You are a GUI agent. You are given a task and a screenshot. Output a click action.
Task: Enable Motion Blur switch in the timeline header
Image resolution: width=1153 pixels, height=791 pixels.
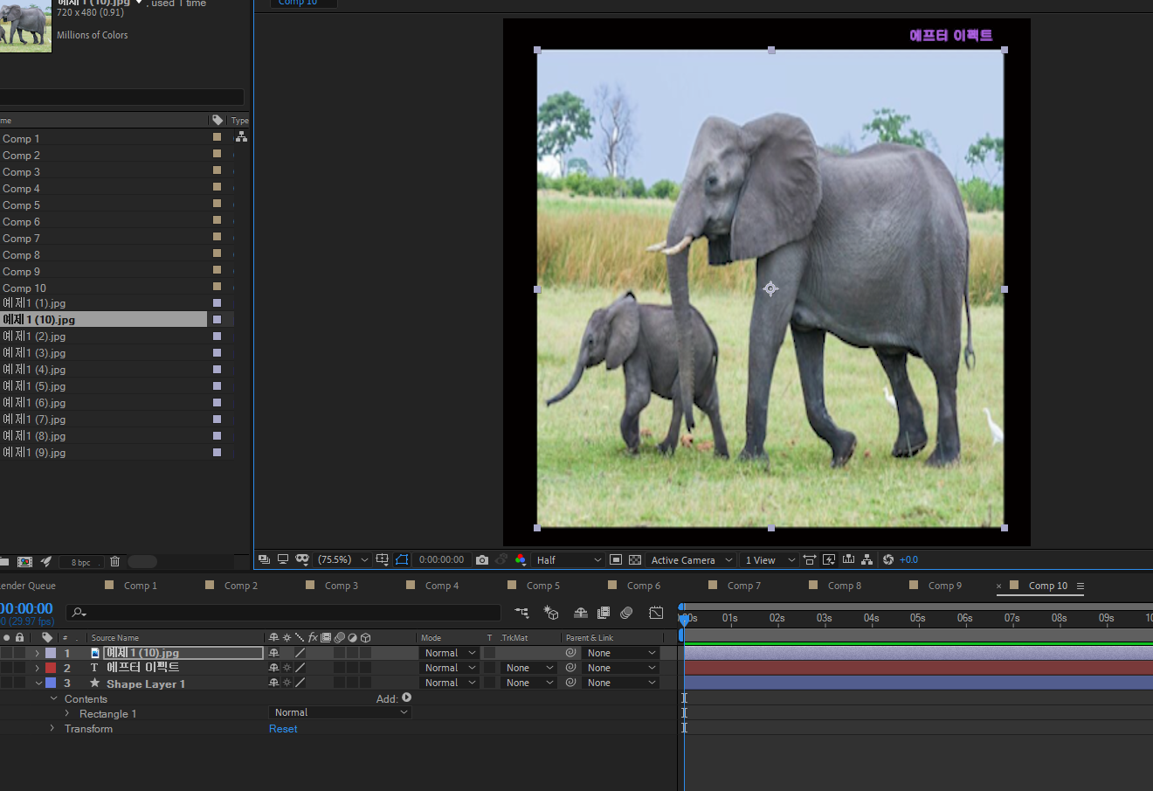pos(626,613)
